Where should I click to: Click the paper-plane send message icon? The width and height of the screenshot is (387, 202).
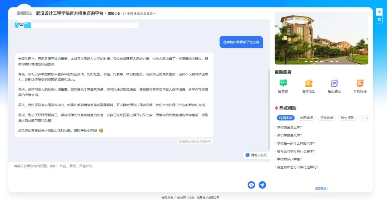[262, 185]
